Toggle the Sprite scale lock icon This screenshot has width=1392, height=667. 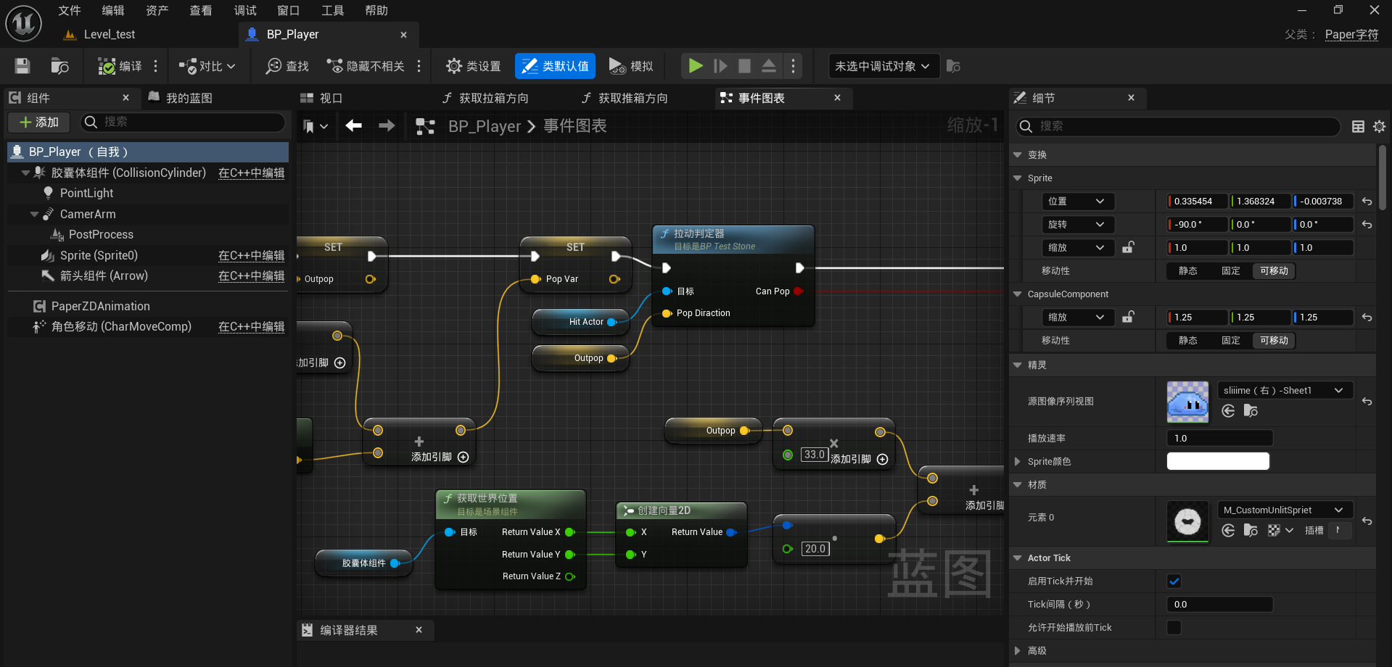click(1128, 247)
